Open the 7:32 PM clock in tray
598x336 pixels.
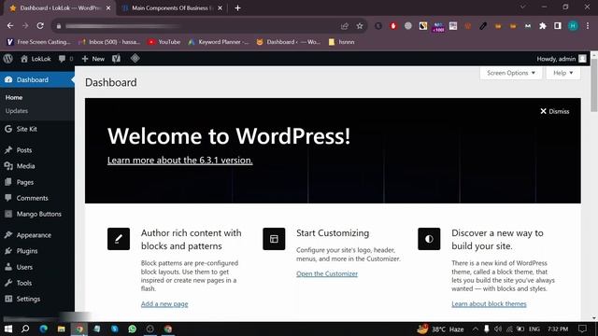pyautogui.click(x=558, y=329)
